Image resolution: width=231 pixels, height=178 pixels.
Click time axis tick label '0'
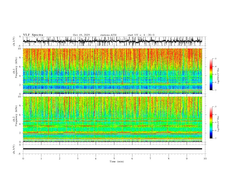pyautogui.click(x=23, y=159)
